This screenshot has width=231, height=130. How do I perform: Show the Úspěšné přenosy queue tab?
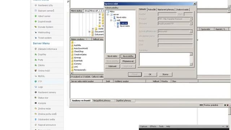coord(123,100)
